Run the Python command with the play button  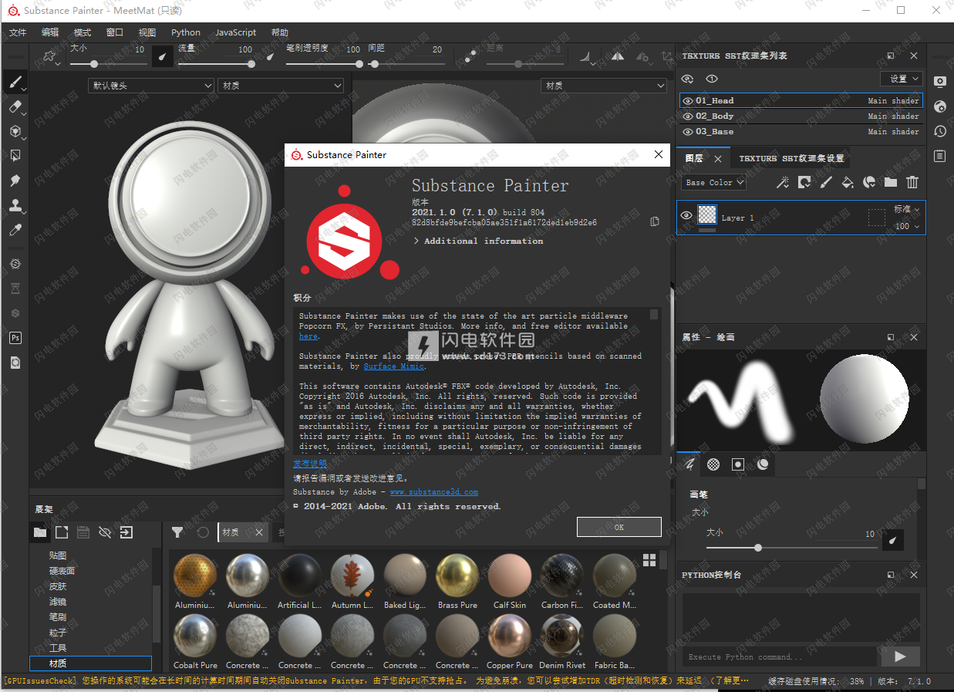point(900,657)
